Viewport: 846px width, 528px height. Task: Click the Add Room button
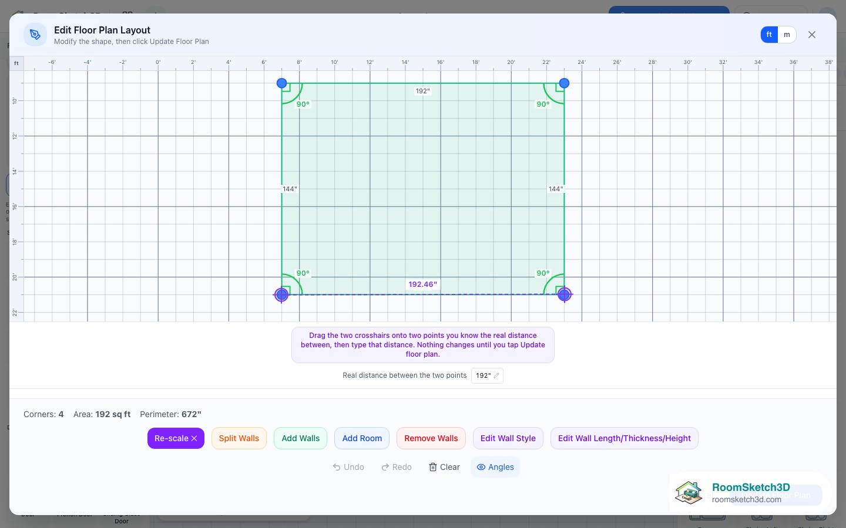tap(362, 438)
